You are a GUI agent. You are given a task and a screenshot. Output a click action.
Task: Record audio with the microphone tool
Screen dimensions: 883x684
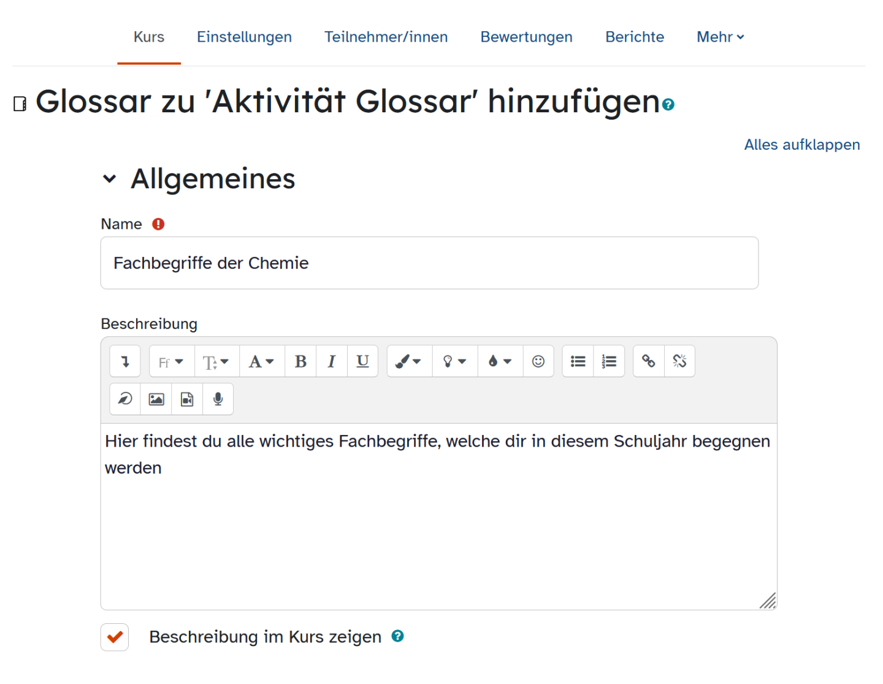pyautogui.click(x=218, y=399)
